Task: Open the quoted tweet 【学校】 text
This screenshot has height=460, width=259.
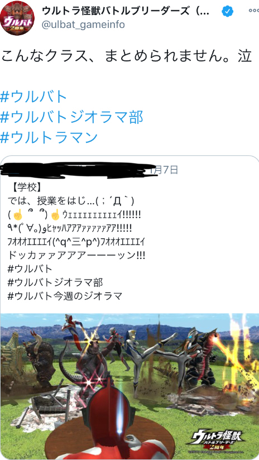Action: pos(27,187)
